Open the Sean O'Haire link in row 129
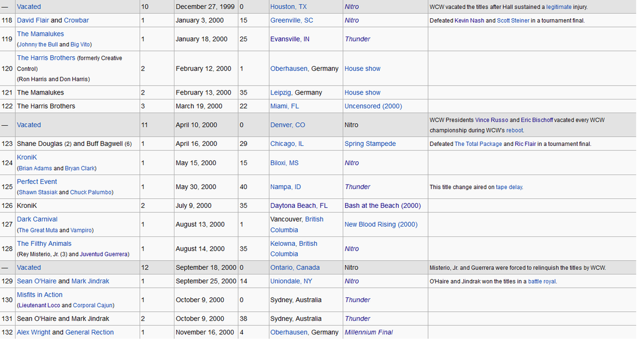This screenshot has height=342, width=638. tap(37, 281)
